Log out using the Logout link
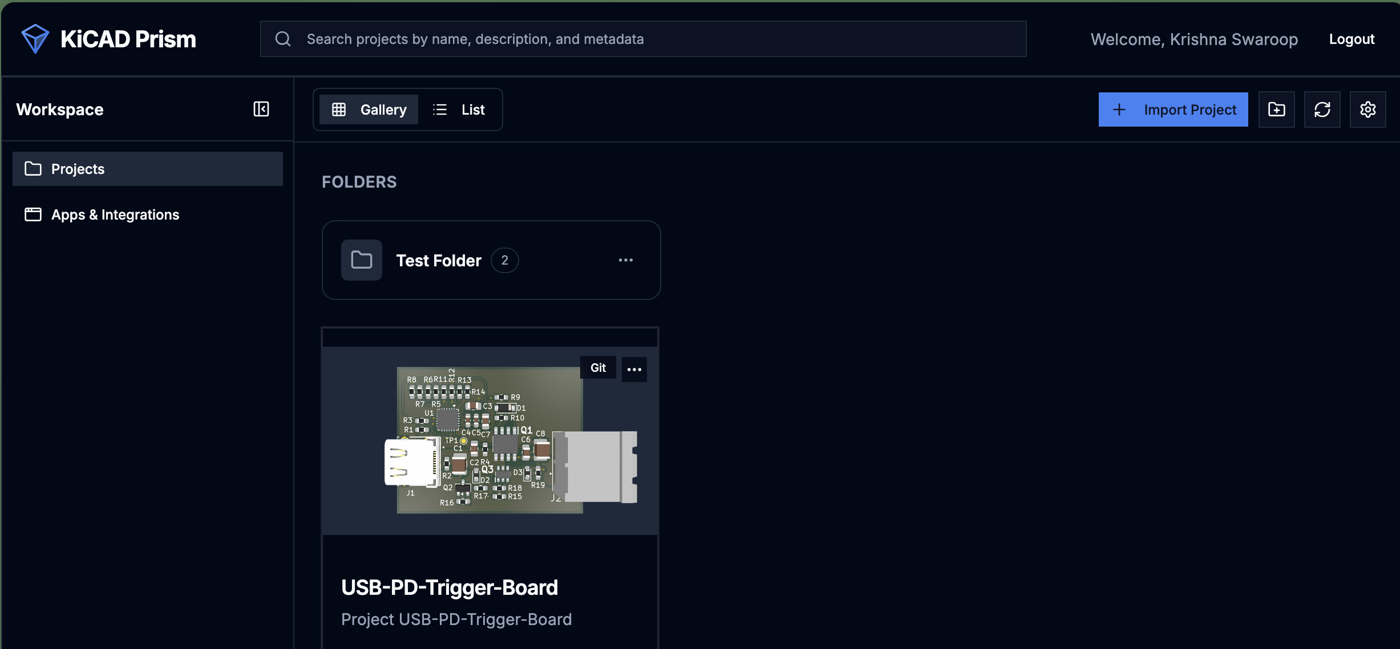The width and height of the screenshot is (1400, 649). (x=1352, y=39)
